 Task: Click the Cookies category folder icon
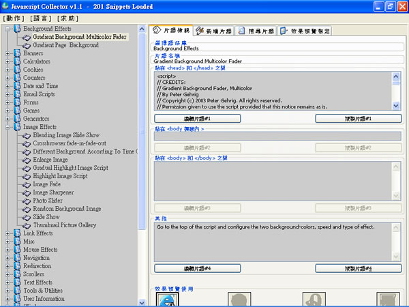click(17, 70)
